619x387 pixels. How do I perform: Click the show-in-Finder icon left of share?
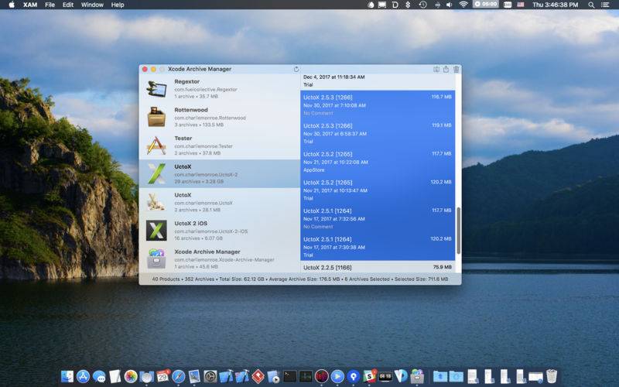[436, 69]
